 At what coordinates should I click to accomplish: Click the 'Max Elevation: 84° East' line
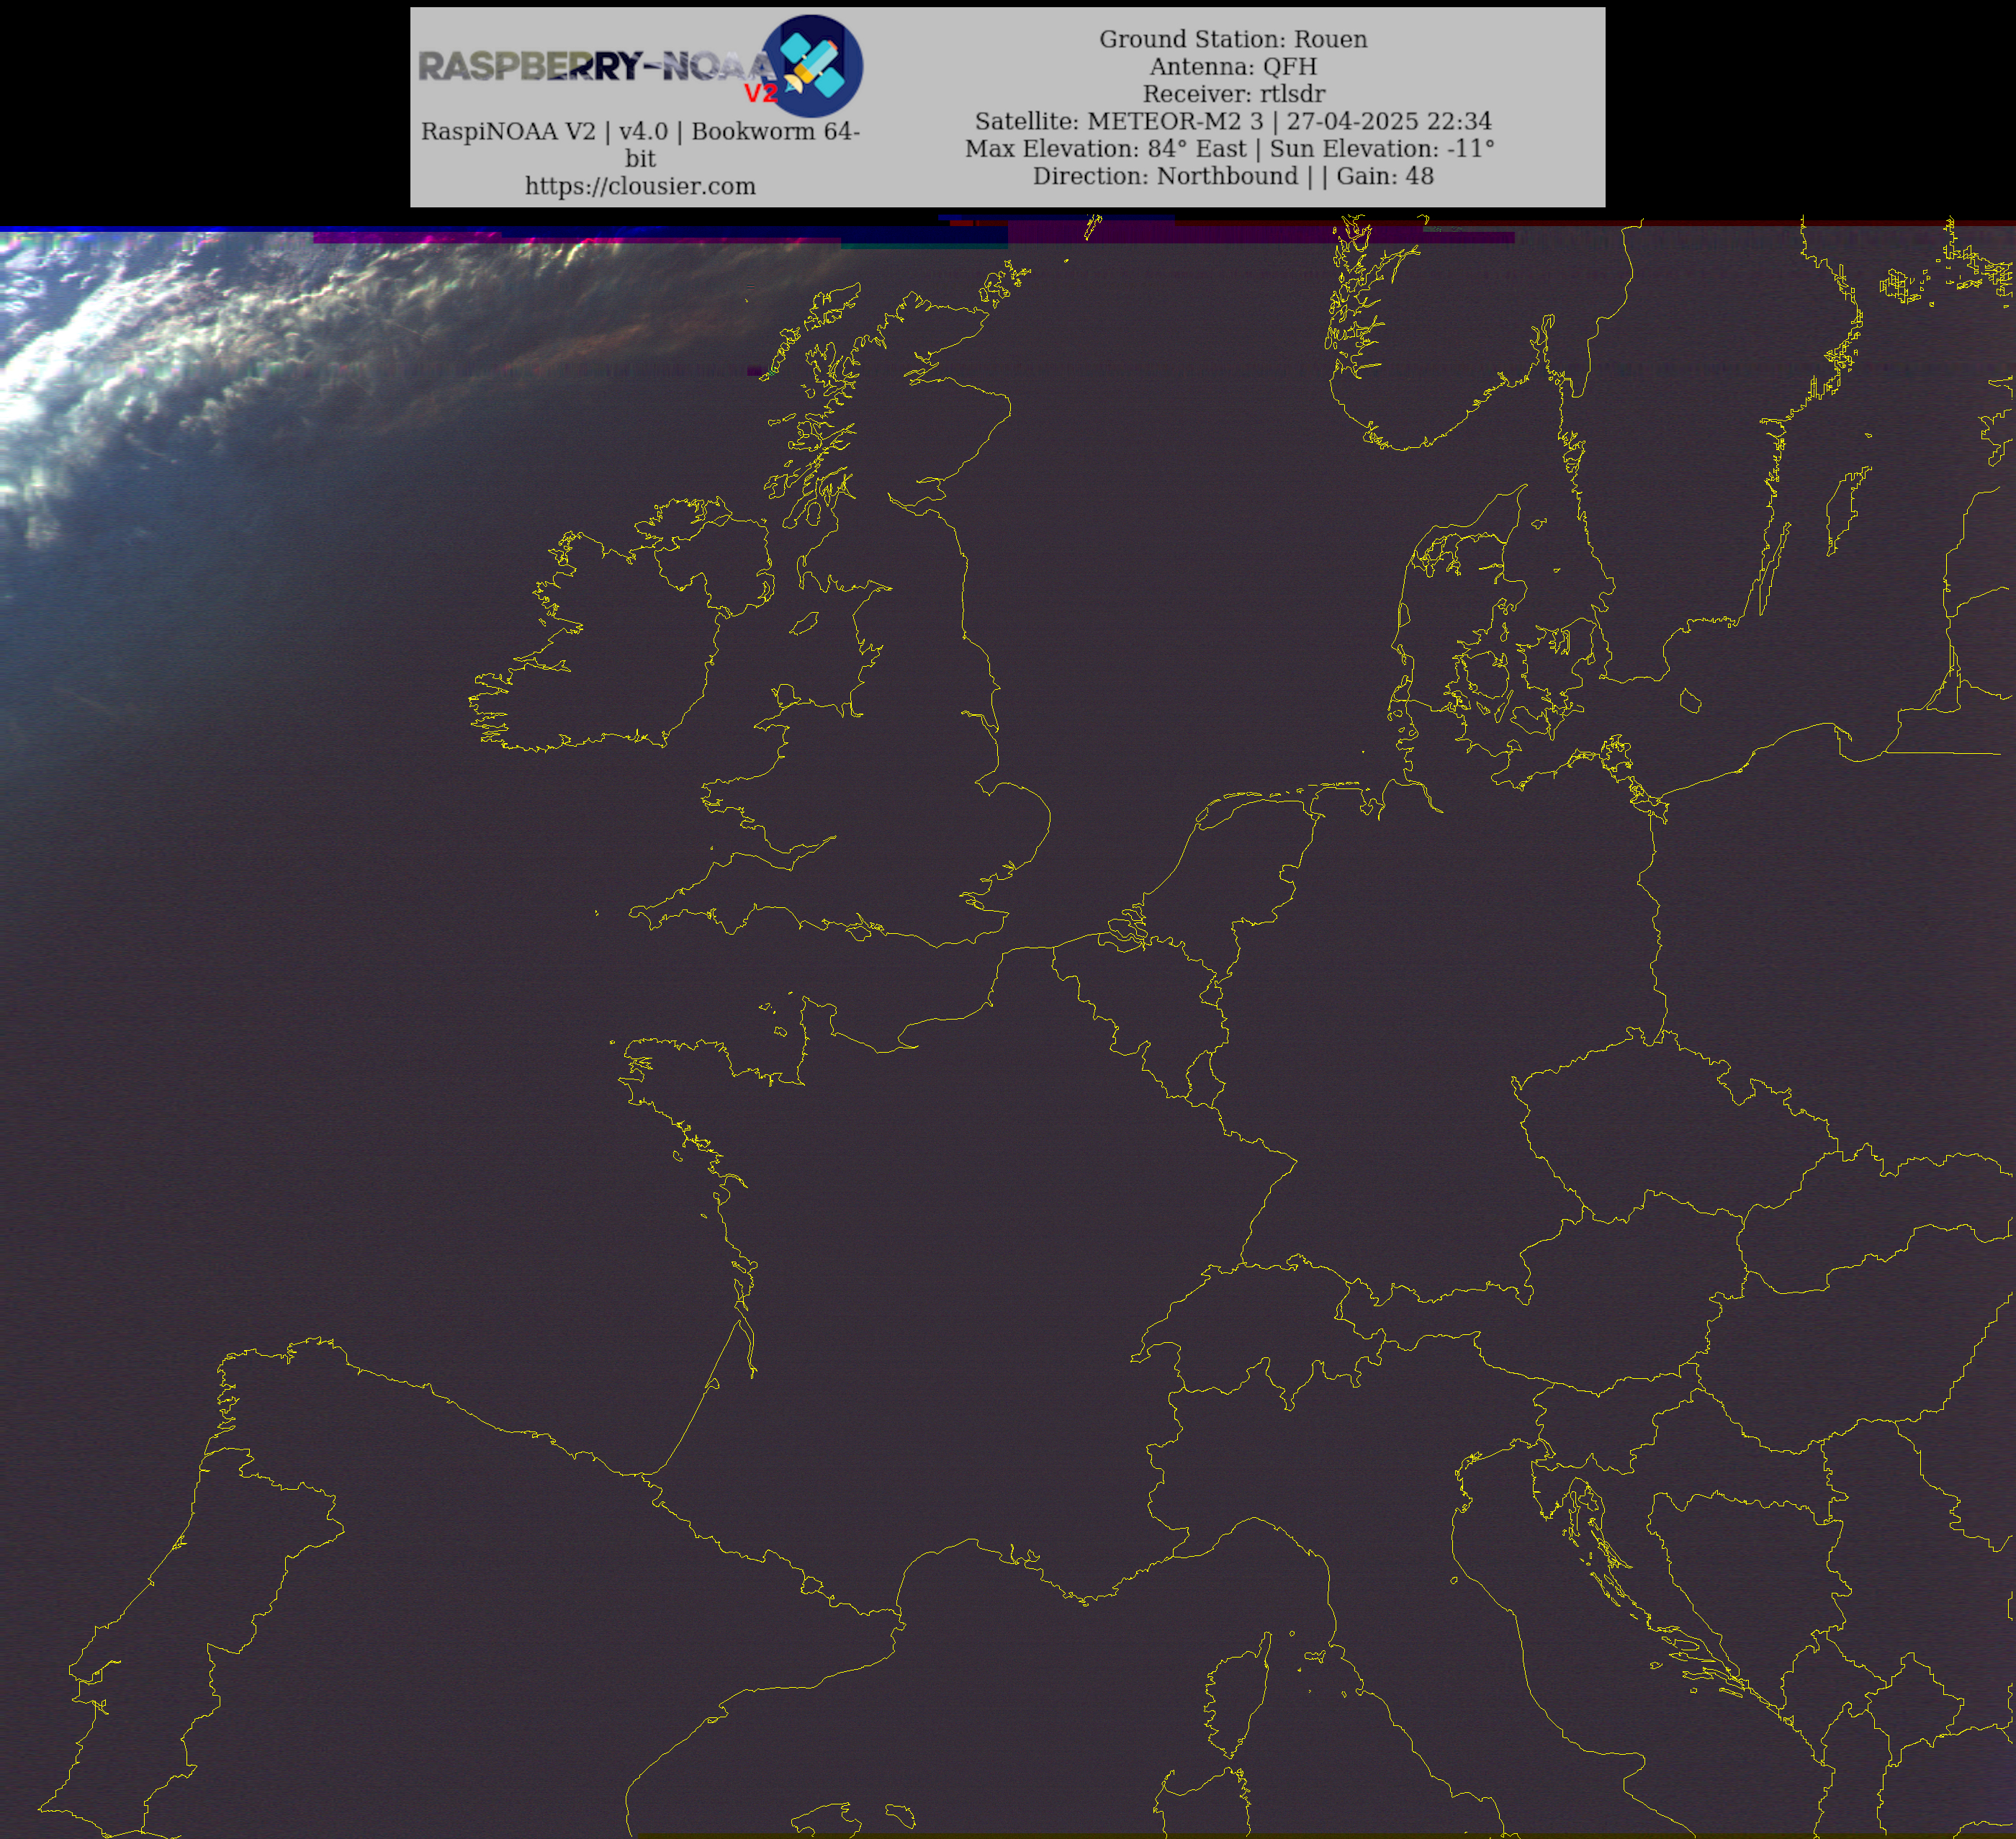pos(1229,148)
